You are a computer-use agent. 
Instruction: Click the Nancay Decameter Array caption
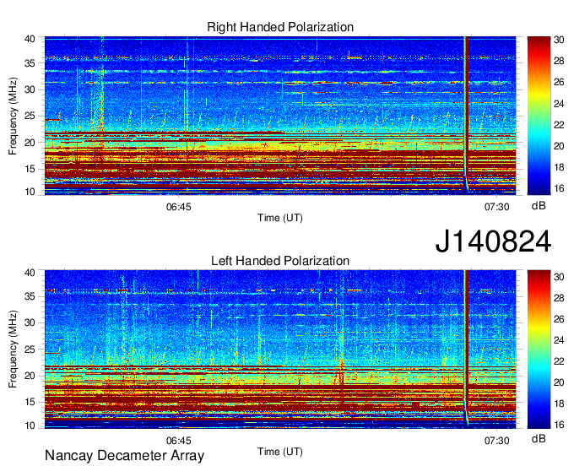pos(124,456)
